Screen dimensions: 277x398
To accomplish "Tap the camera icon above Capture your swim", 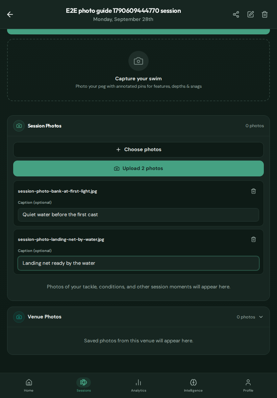I will click(138, 61).
